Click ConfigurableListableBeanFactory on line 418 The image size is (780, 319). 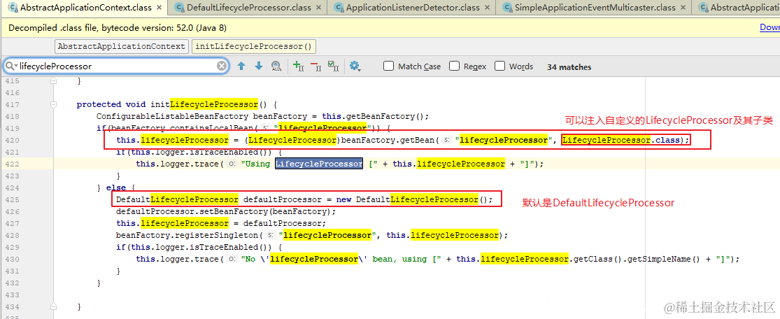172,116
